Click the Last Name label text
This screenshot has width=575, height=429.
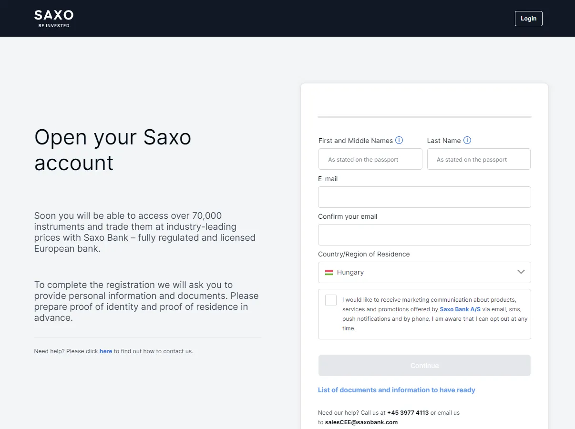coord(444,141)
